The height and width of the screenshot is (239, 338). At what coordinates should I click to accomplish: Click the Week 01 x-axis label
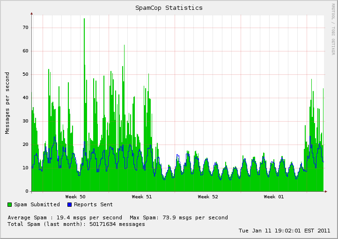tap(274, 197)
